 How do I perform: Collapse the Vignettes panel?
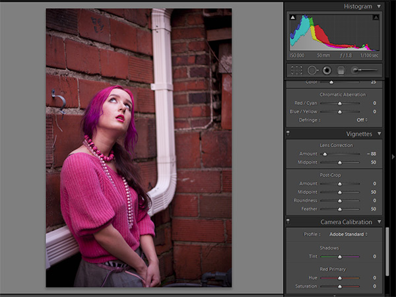(379, 133)
